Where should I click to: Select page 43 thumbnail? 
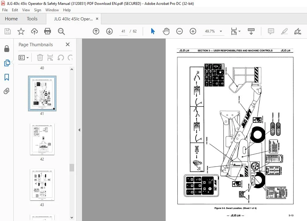coord(42,185)
